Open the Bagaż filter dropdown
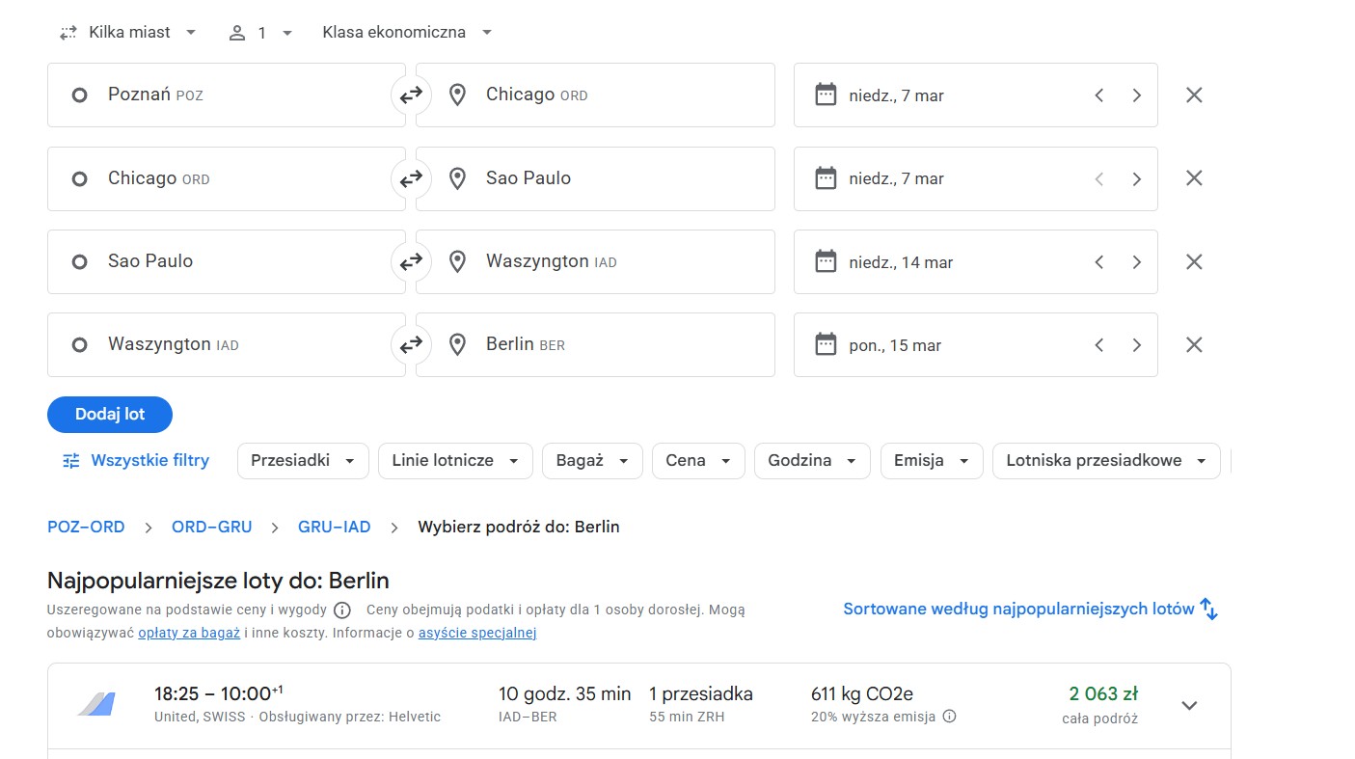This screenshot has height=759, width=1355. pos(592,461)
